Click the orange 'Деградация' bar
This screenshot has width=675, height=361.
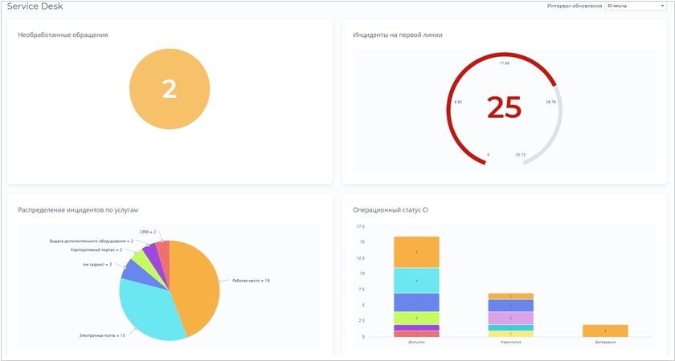pos(605,331)
